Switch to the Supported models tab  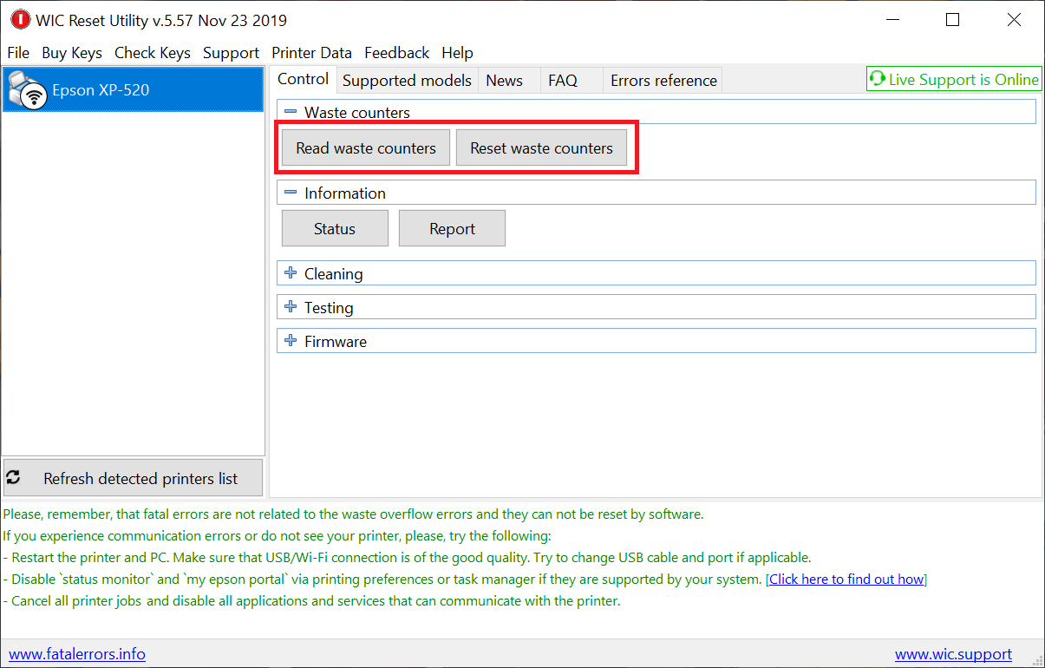[x=407, y=81]
